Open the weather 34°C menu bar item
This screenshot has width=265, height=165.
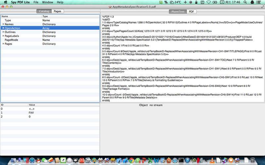176,2
